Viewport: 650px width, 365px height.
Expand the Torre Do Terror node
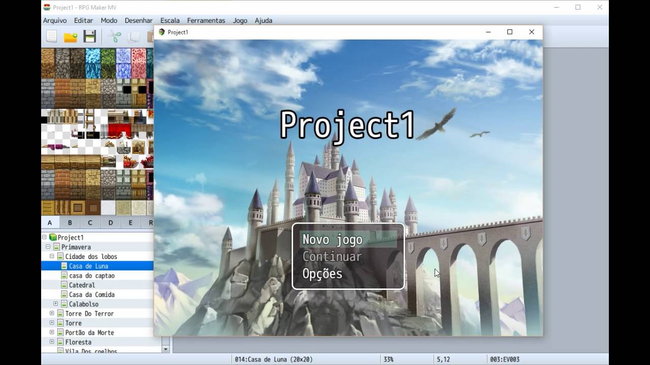coord(52,313)
